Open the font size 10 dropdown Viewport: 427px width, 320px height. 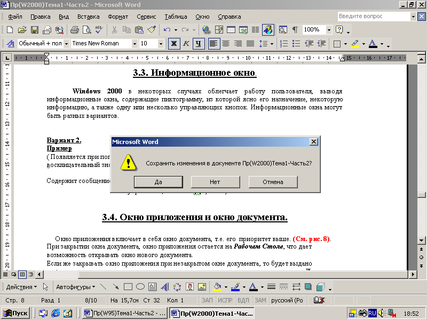(x=161, y=44)
